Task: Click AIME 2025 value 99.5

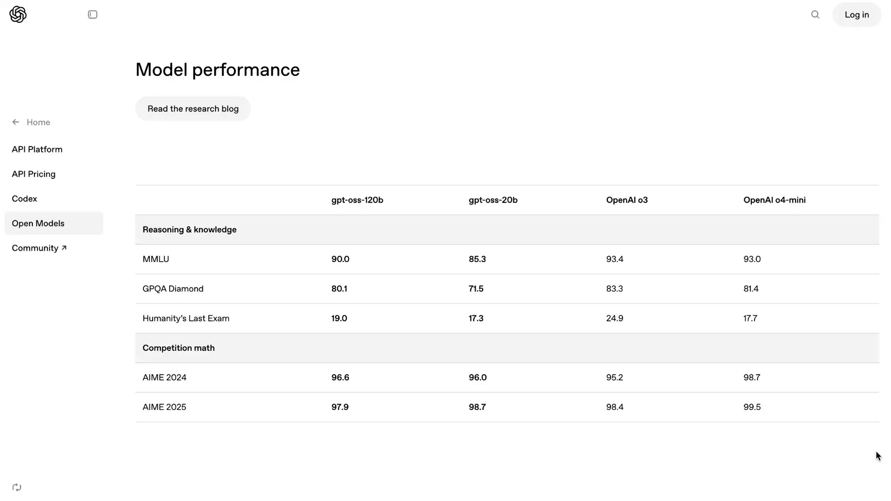Action: [x=752, y=407]
